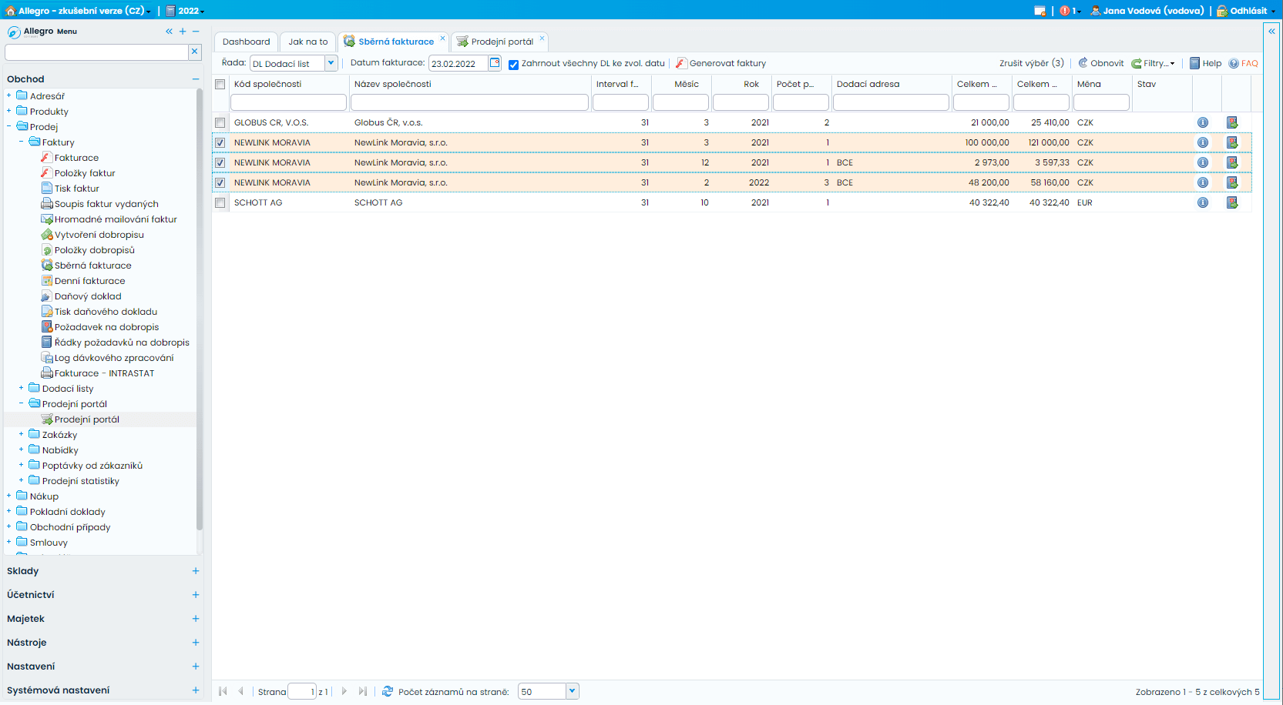Image resolution: width=1283 pixels, height=705 pixels.
Task: Switch to the Dashboard tab
Action: tap(247, 42)
